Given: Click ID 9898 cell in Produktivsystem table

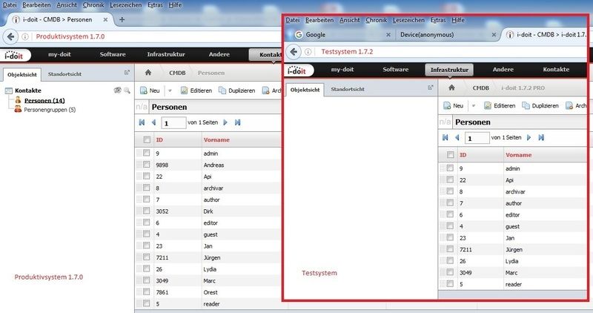Looking at the screenshot, I should [x=162, y=165].
